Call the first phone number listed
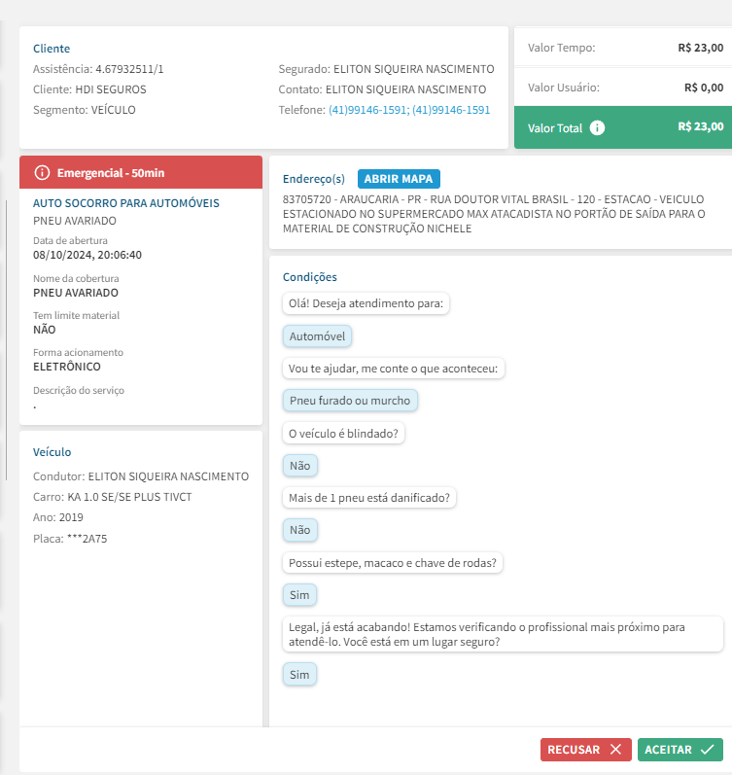Image resolution: width=732 pixels, height=775 pixels. coord(367,110)
